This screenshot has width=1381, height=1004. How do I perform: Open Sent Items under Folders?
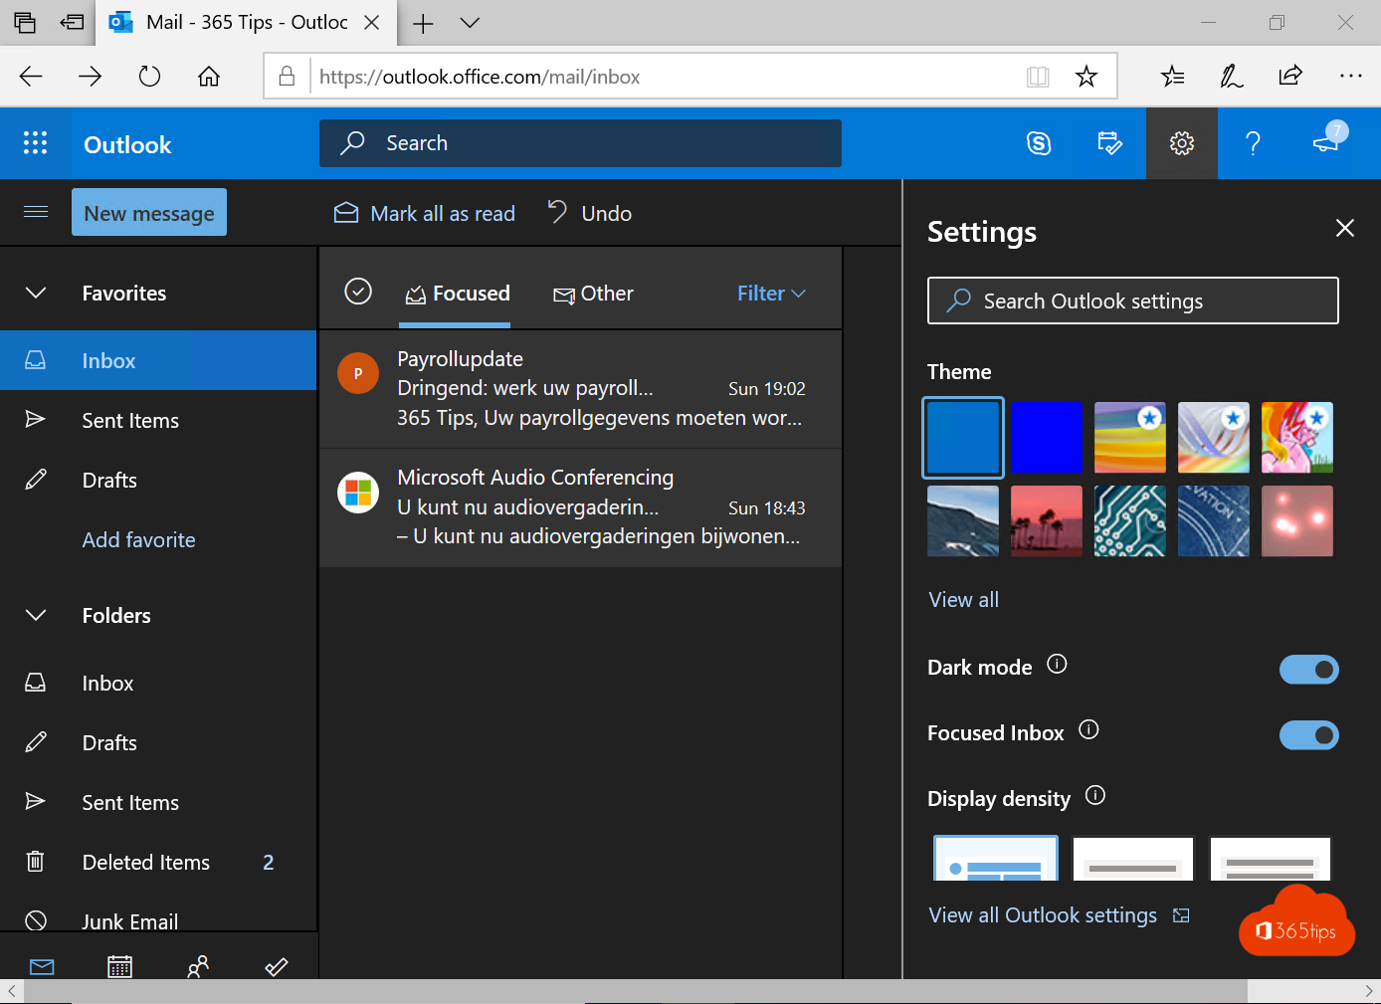pyautogui.click(x=158, y=802)
